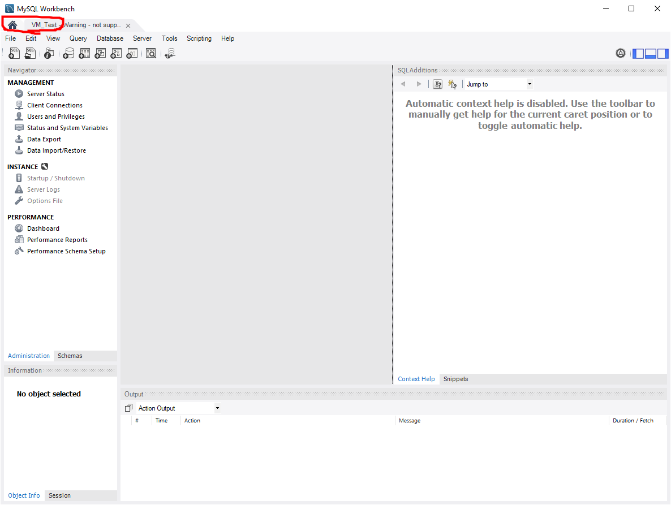Viewport: 671px width, 505px height.
Task: Switch to the Object Info tab
Action: point(24,495)
